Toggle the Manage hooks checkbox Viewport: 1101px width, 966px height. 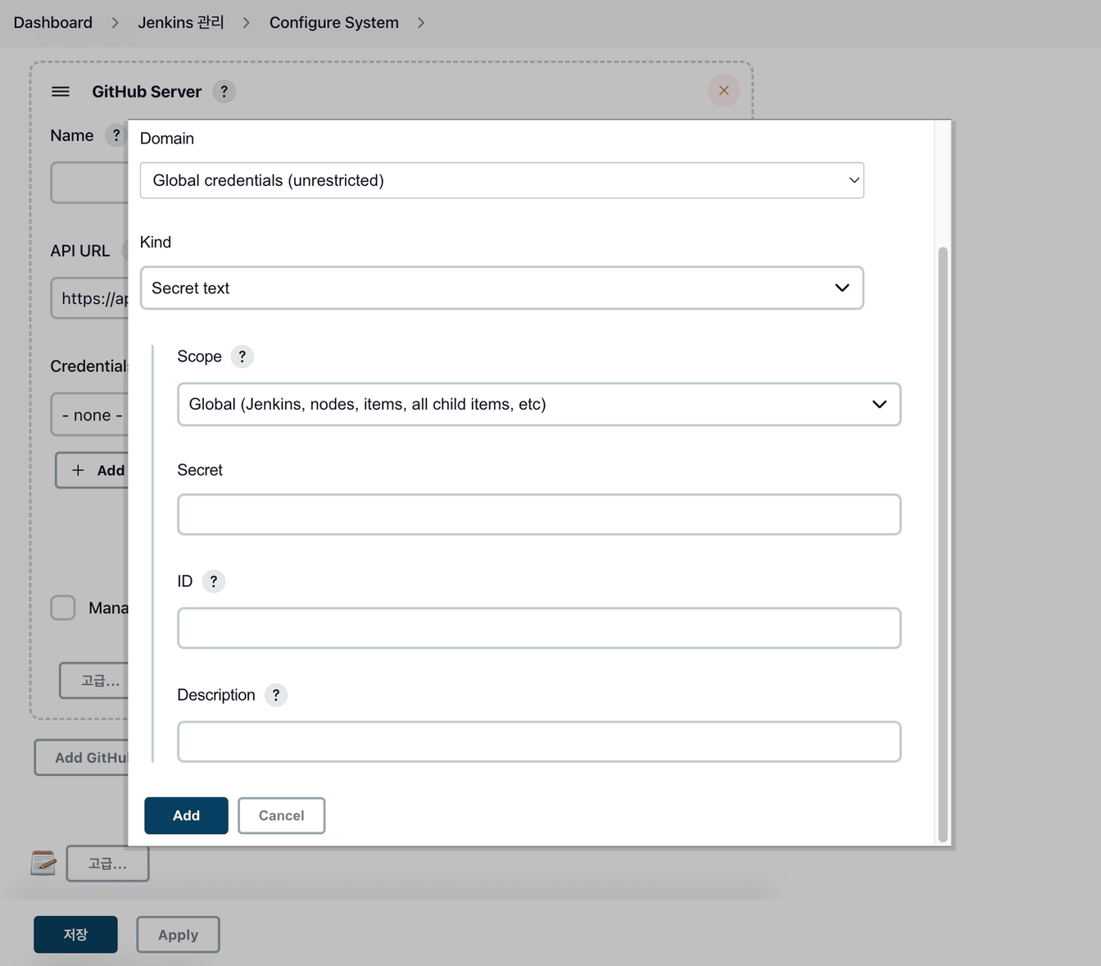click(x=63, y=608)
